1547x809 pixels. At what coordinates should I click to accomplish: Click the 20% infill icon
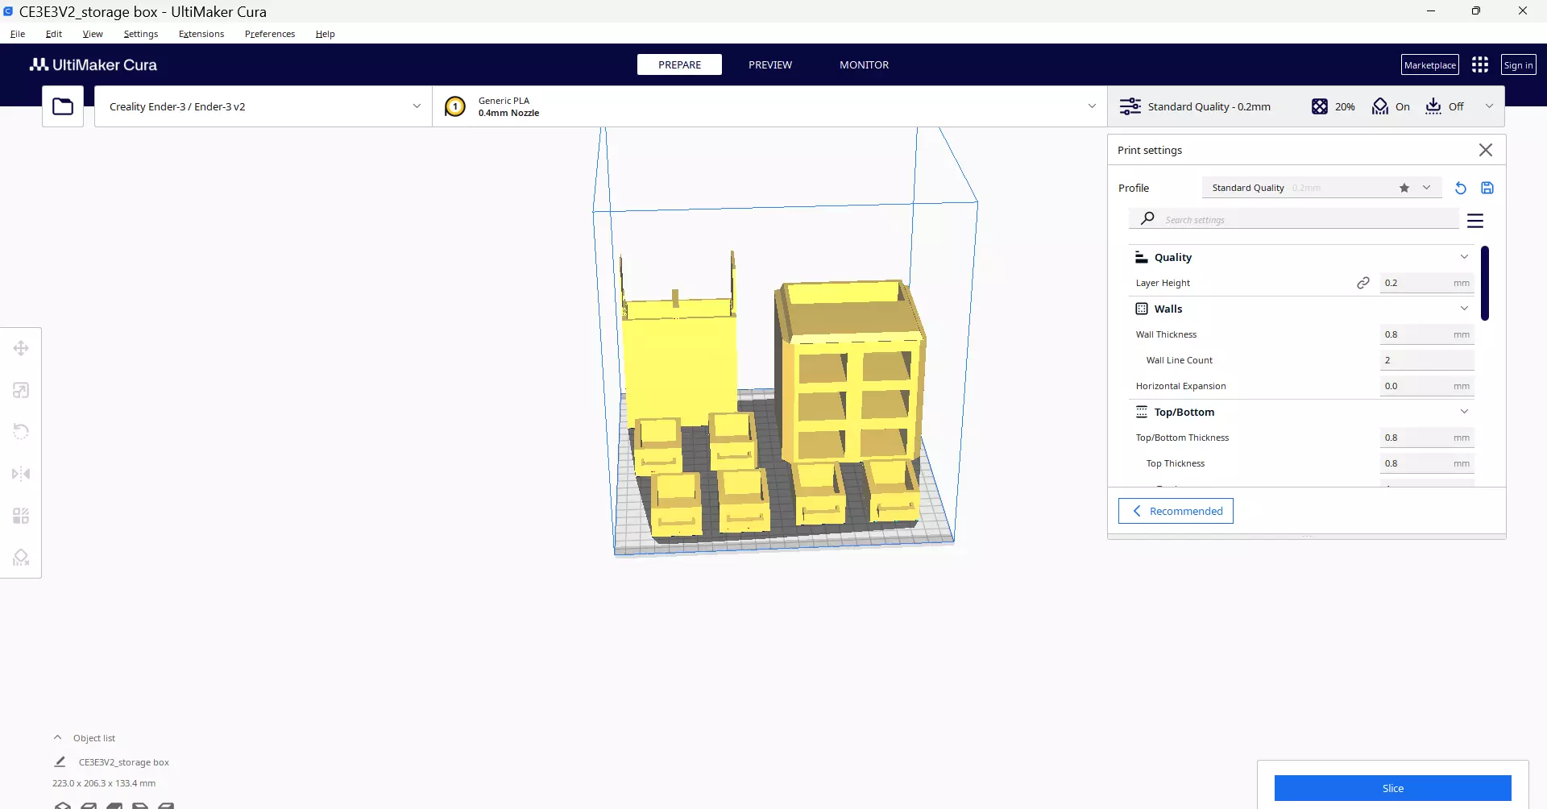[x=1320, y=106]
